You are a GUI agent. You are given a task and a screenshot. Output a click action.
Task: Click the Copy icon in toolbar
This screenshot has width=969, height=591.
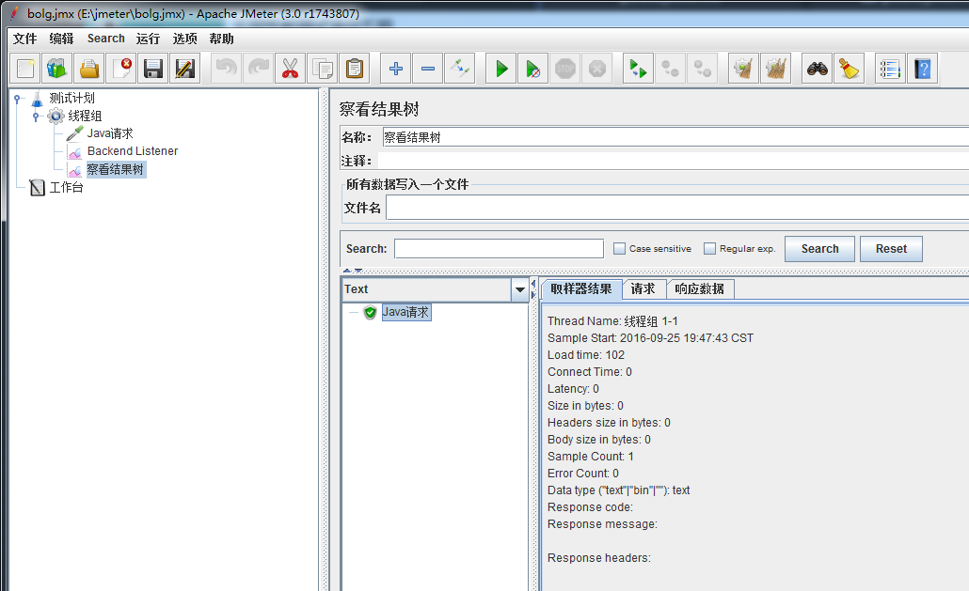[323, 69]
